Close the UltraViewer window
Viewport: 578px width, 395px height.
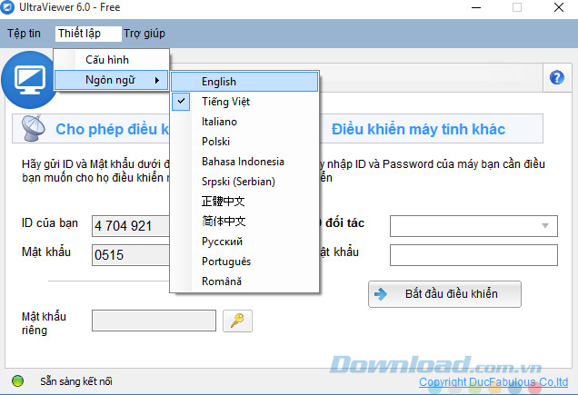[x=559, y=7]
